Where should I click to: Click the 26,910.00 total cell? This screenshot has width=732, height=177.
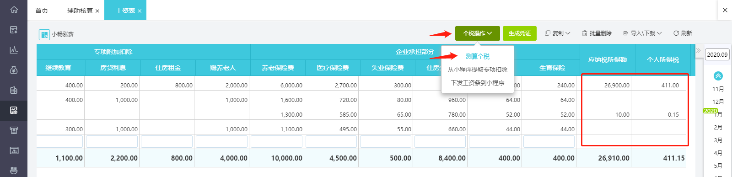[603, 158]
